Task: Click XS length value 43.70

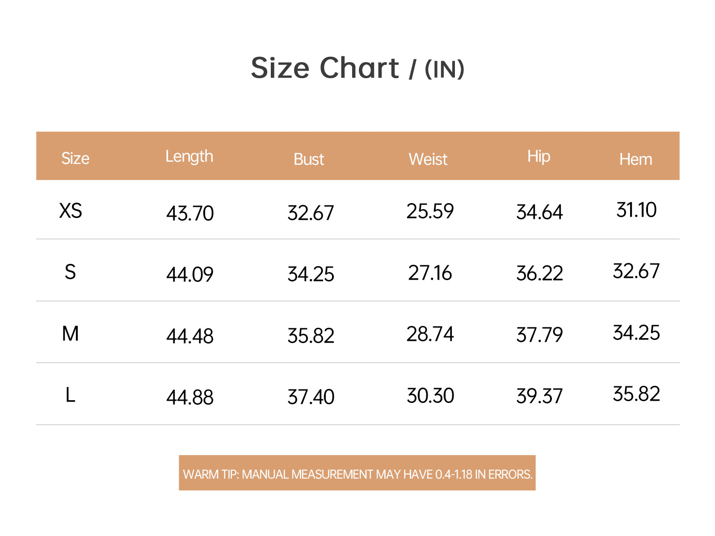Action: click(x=190, y=213)
